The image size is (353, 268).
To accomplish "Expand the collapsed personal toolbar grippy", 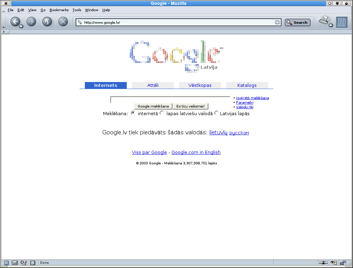I will tap(5, 32).
